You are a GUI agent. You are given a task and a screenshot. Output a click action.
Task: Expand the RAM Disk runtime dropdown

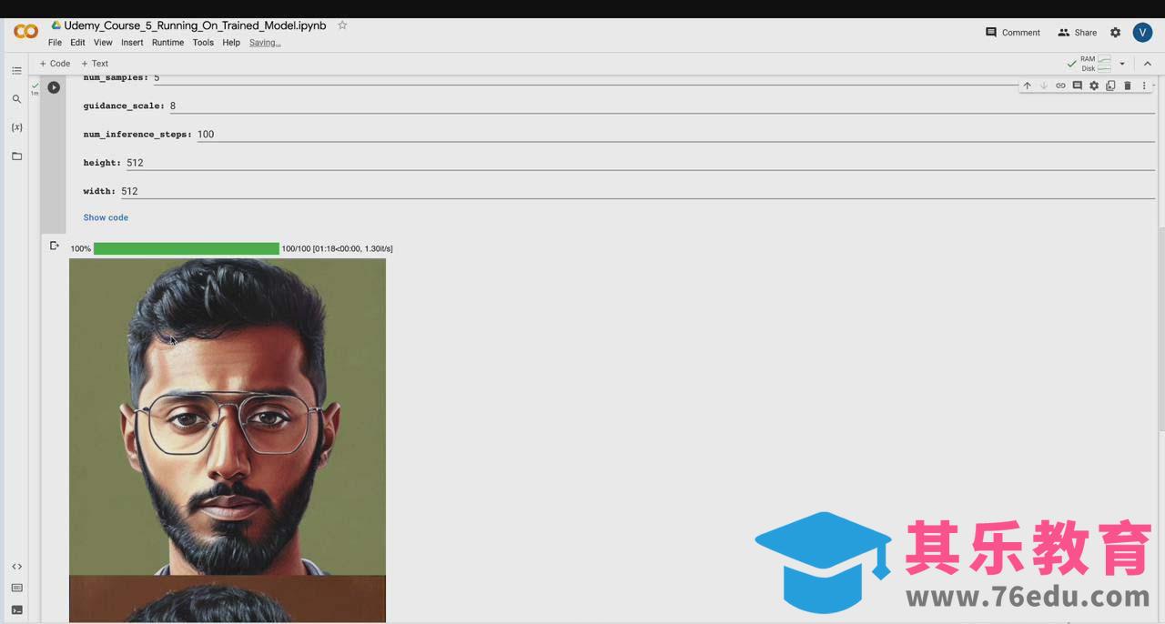coord(1122,64)
